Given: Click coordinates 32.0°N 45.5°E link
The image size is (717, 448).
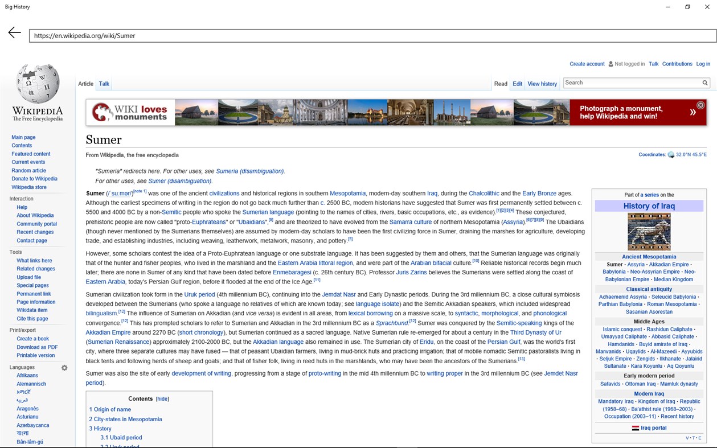Looking at the screenshot, I should coord(691,155).
